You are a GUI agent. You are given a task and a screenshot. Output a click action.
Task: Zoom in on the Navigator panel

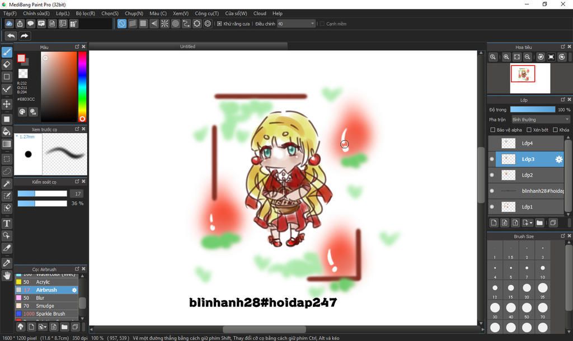[506, 57]
